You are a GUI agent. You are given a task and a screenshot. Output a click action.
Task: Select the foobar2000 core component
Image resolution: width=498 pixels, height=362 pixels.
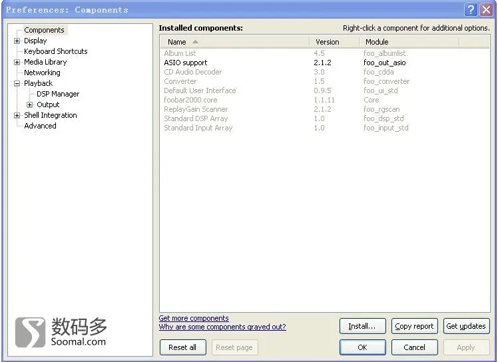325,100
